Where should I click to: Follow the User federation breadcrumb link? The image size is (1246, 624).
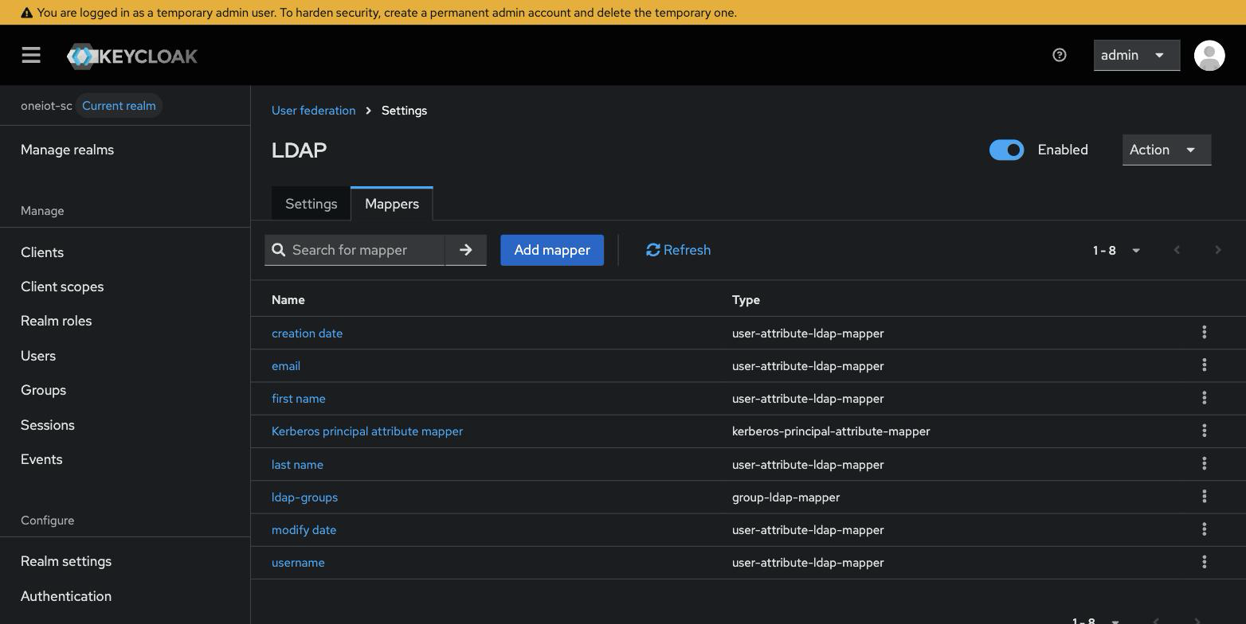coord(313,111)
